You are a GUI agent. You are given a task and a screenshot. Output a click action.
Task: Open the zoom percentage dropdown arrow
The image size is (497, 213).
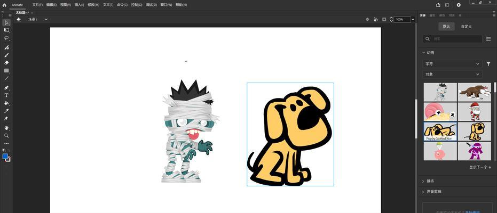tap(413, 19)
